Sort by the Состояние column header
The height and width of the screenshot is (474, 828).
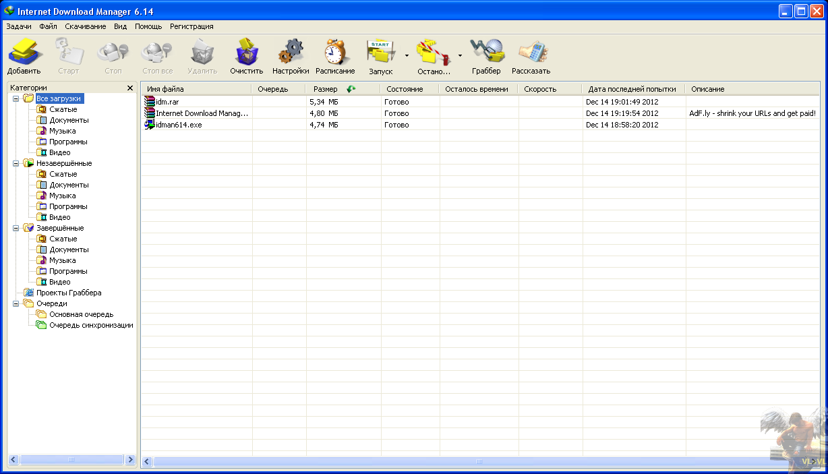coord(409,89)
